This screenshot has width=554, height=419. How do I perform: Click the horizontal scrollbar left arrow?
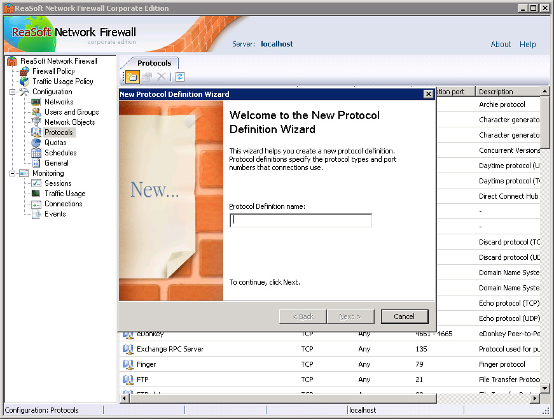(125, 399)
